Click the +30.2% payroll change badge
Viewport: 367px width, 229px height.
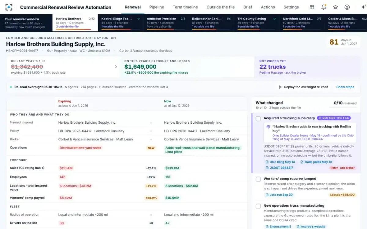click(x=151, y=198)
